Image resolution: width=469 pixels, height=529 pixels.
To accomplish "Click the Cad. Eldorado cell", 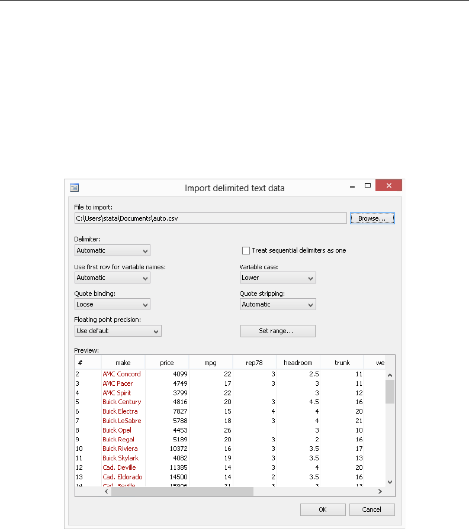I will [123, 477].
